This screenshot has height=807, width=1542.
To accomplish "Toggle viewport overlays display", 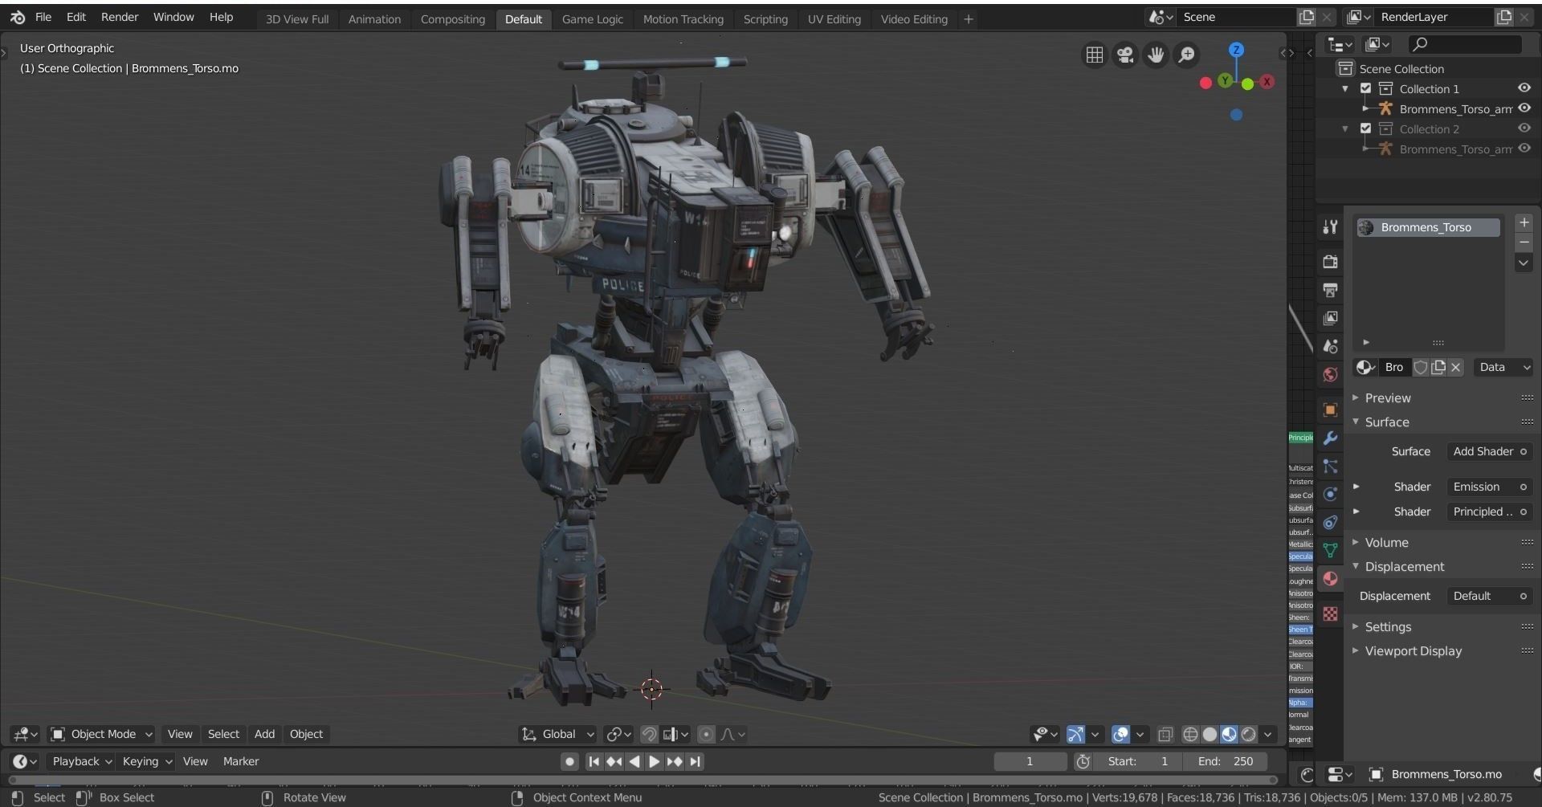I will point(1120,734).
